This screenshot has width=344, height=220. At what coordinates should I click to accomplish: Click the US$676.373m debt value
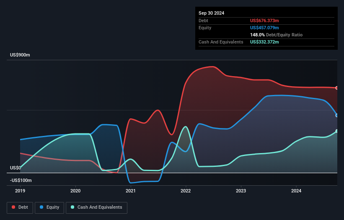tap(264, 20)
